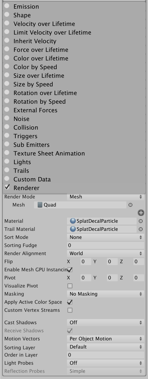Open object picker next to Quad mesh
The height and width of the screenshot is (379, 148).
point(130,205)
